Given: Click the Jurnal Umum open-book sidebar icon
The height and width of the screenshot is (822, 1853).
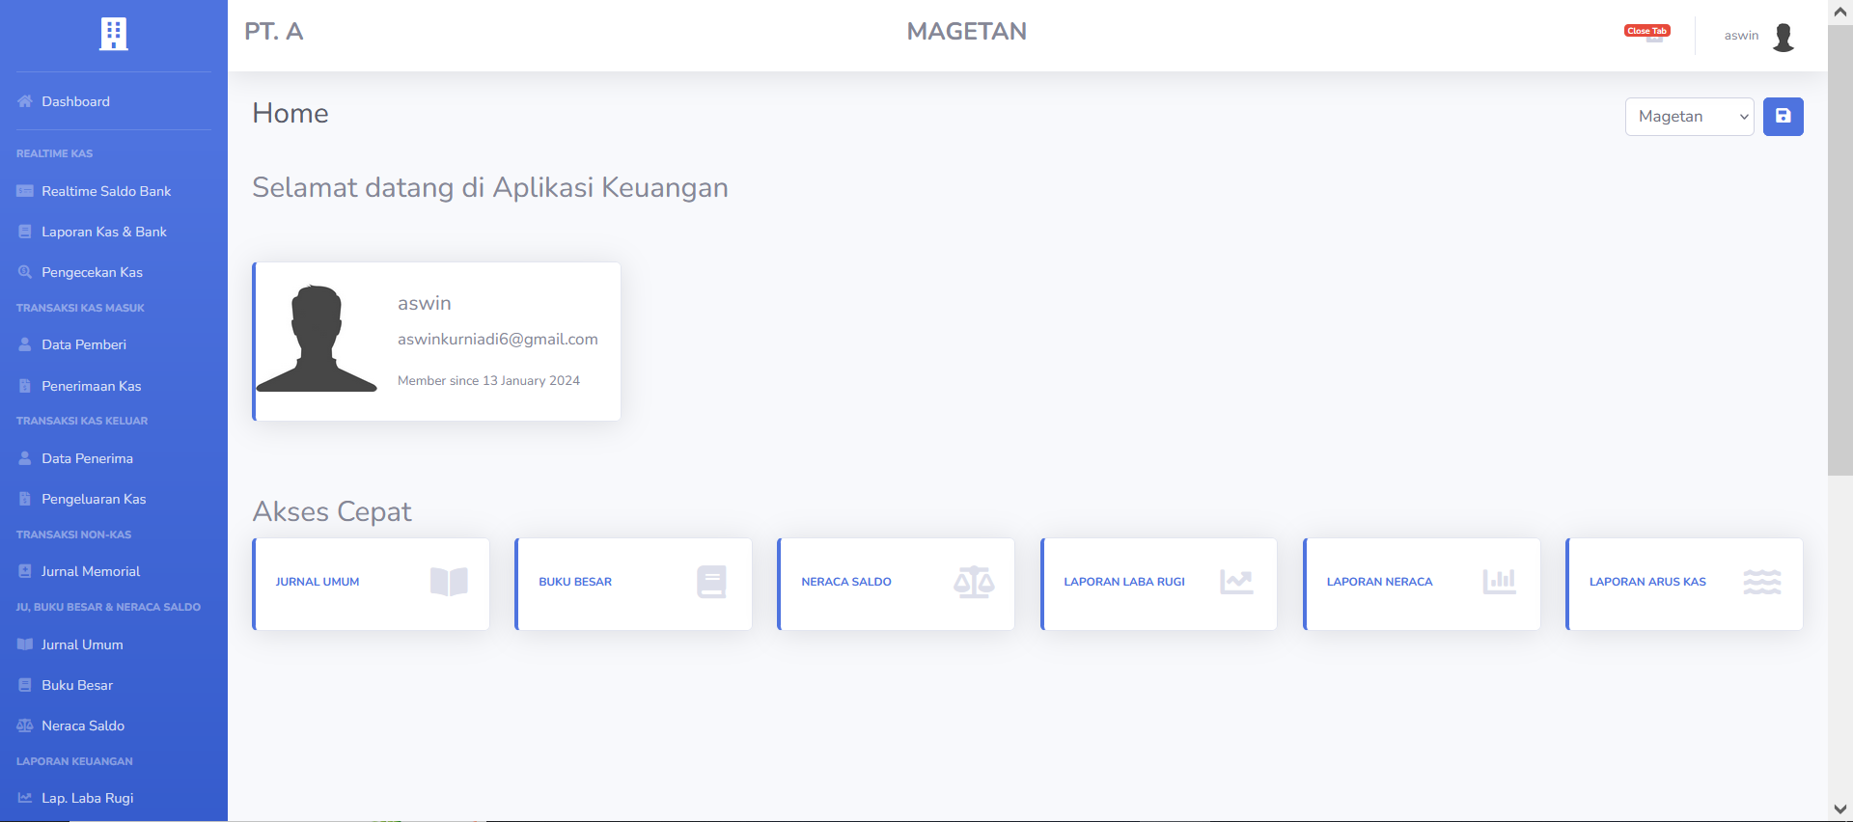Looking at the screenshot, I should 25,644.
